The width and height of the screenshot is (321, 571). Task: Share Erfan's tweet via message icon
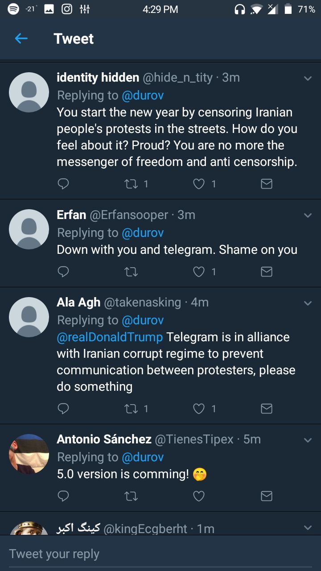(x=266, y=272)
